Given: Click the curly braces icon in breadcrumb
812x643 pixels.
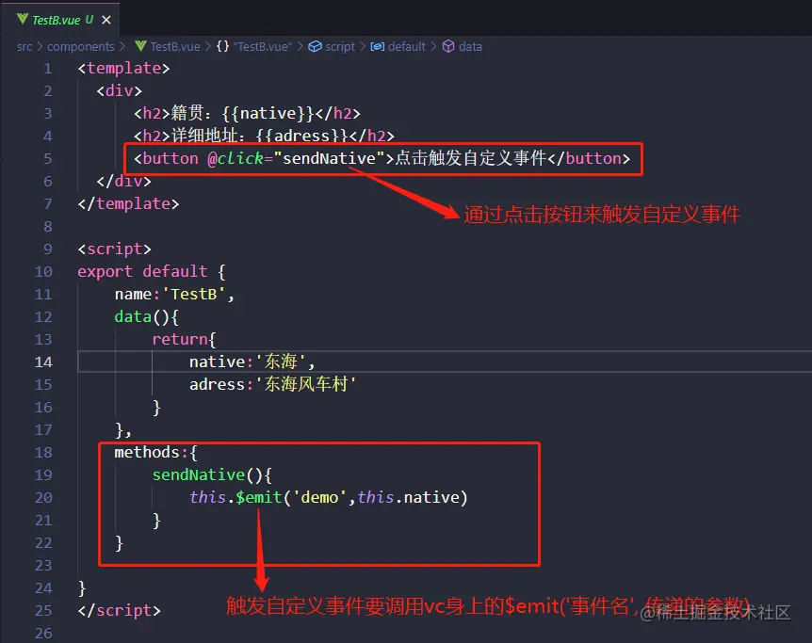Looking at the screenshot, I should 222,46.
